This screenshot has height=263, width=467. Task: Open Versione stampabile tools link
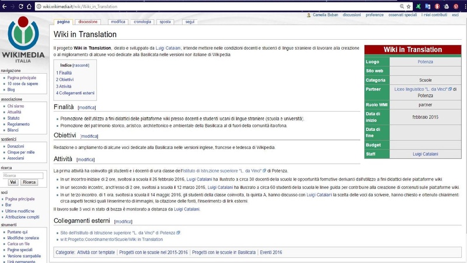pos(24,256)
